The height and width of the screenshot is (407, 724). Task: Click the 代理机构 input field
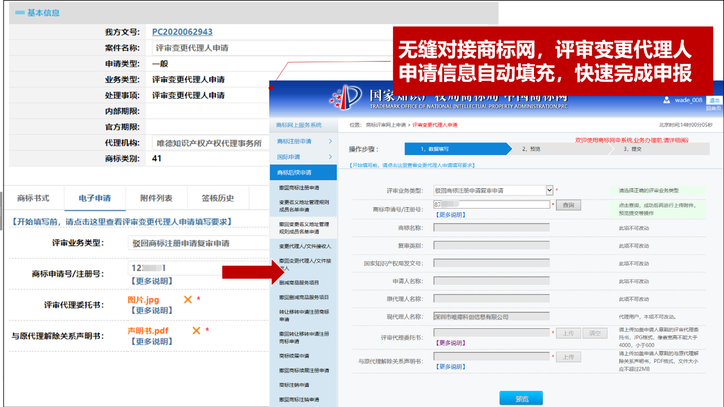[x=210, y=143]
